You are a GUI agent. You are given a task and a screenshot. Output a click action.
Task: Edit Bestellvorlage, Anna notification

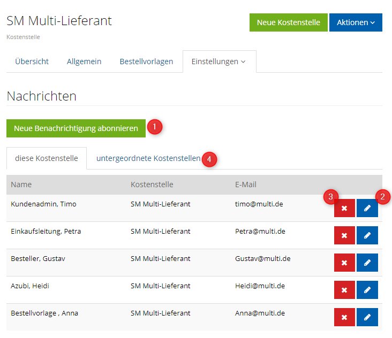click(x=367, y=317)
